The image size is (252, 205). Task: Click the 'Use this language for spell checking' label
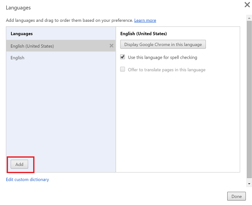[163, 57]
